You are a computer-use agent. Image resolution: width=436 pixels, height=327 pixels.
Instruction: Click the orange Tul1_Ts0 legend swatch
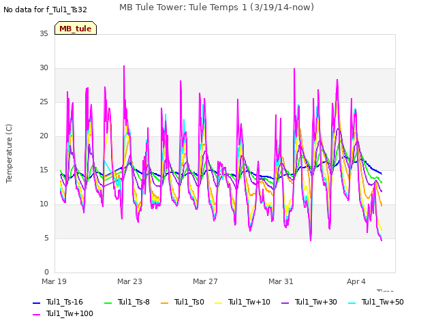(165, 302)
